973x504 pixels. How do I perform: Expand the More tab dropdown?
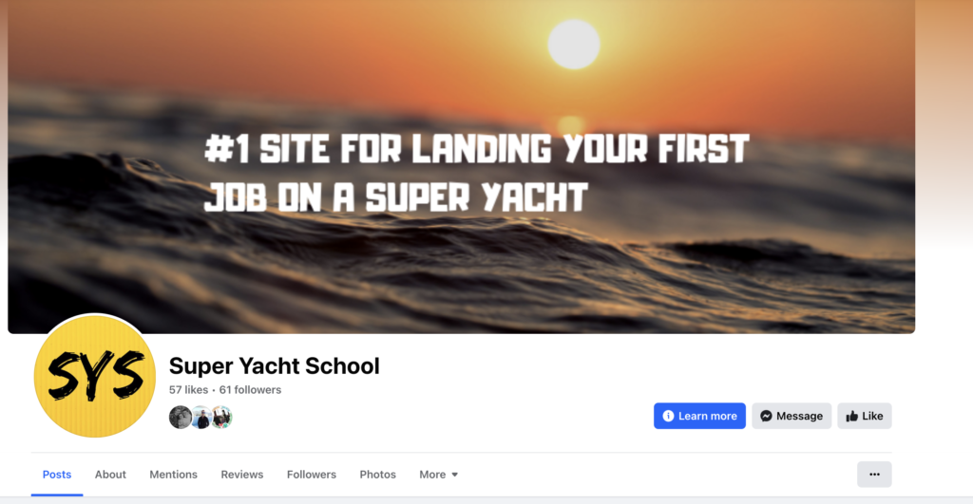tap(438, 475)
